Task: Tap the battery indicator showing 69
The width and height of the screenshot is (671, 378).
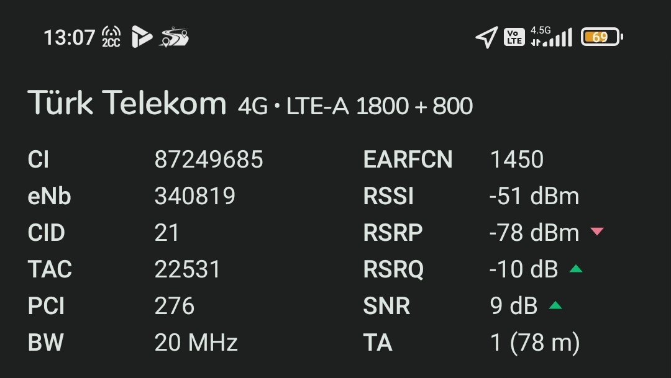Action: (x=602, y=37)
